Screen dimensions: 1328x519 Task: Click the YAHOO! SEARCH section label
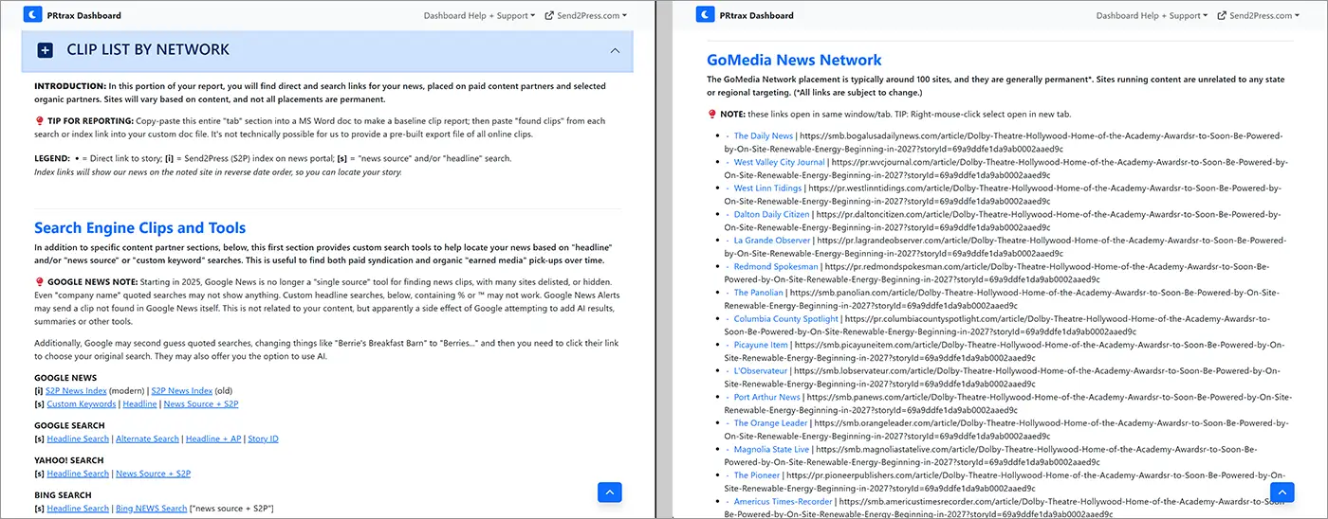click(x=69, y=460)
